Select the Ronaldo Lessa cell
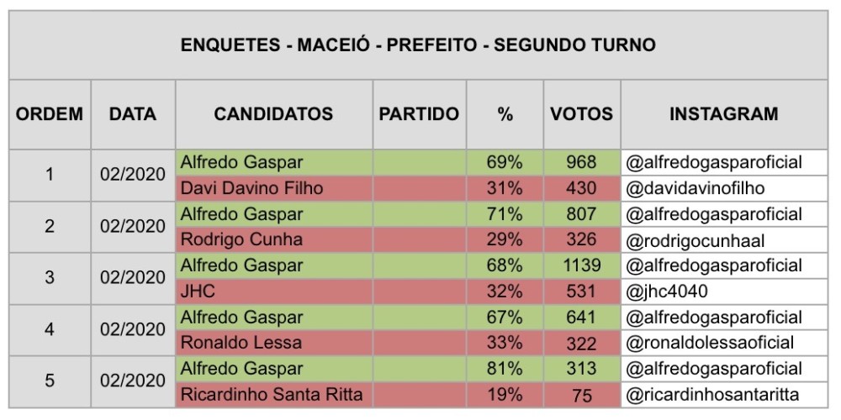This screenshot has height=420, width=841. click(x=273, y=343)
